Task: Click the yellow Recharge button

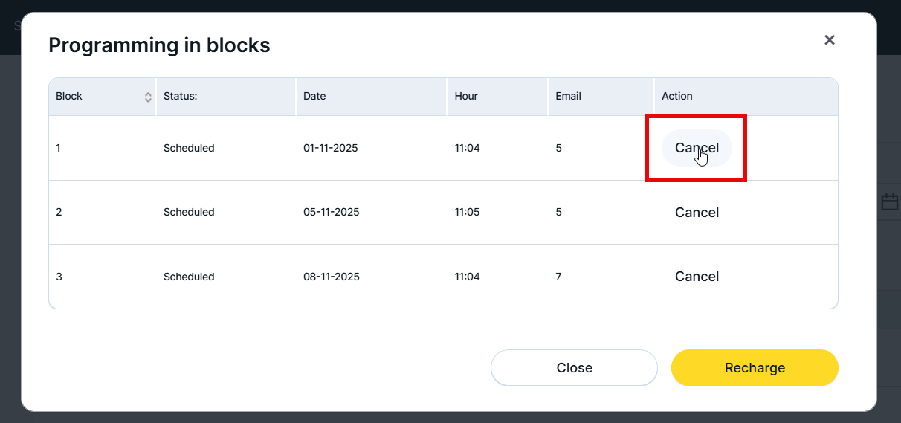Action: point(755,368)
